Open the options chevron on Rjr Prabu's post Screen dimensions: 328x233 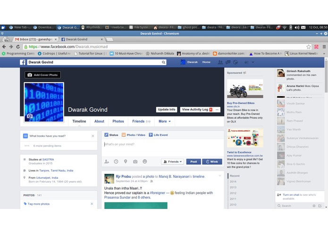click(x=220, y=176)
